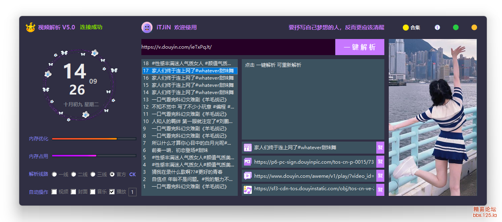
Task: Select the 三线 parsing route radio button
Action: pos(93,174)
